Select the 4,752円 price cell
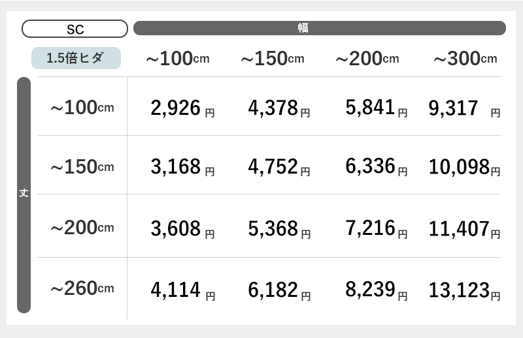This screenshot has width=523, height=338. (279, 167)
